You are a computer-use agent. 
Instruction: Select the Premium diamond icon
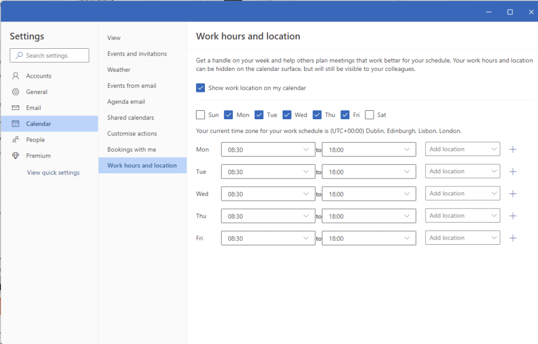pyautogui.click(x=15, y=155)
